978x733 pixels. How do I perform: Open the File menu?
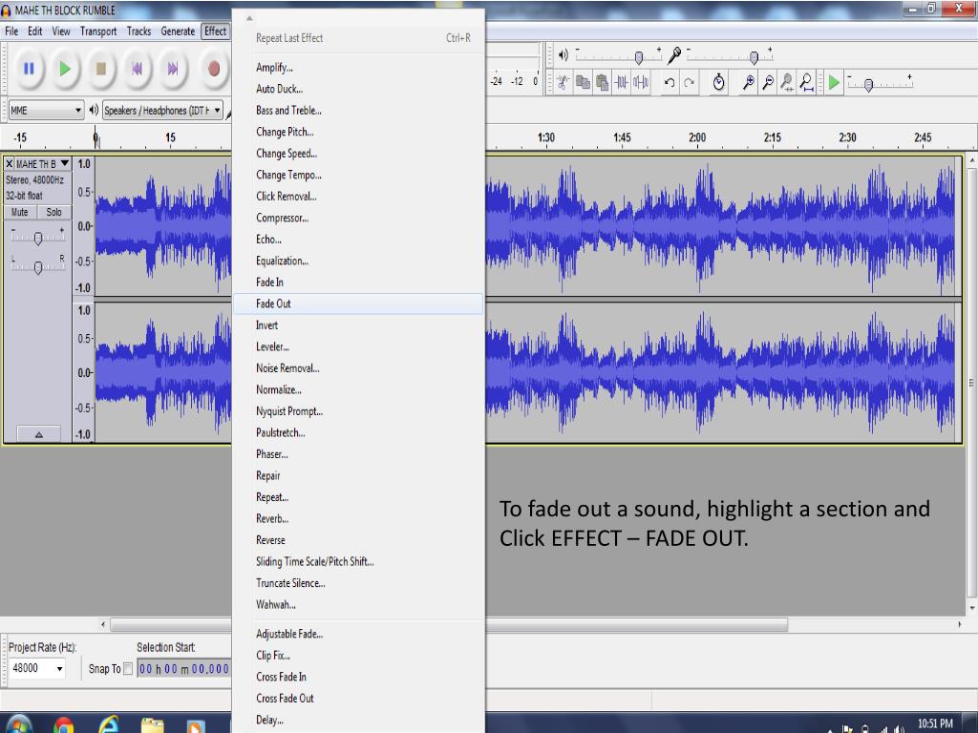11,31
